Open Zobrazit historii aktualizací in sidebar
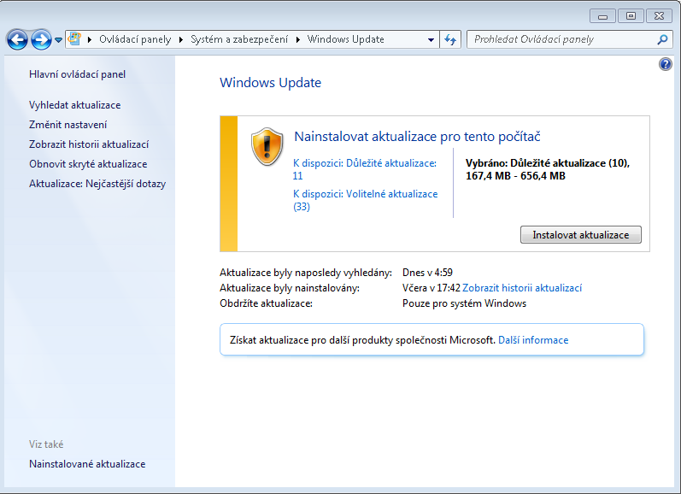Viewport: 681px width, 494px height. (89, 144)
